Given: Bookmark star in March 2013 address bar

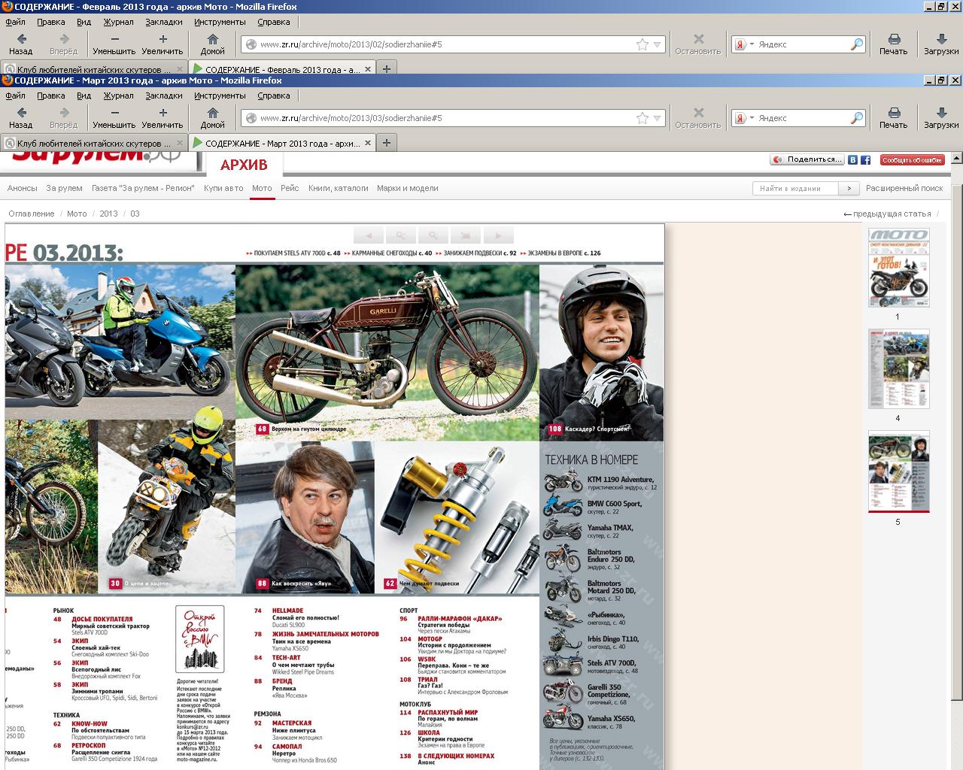Looking at the screenshot, I should pos(642,118).
